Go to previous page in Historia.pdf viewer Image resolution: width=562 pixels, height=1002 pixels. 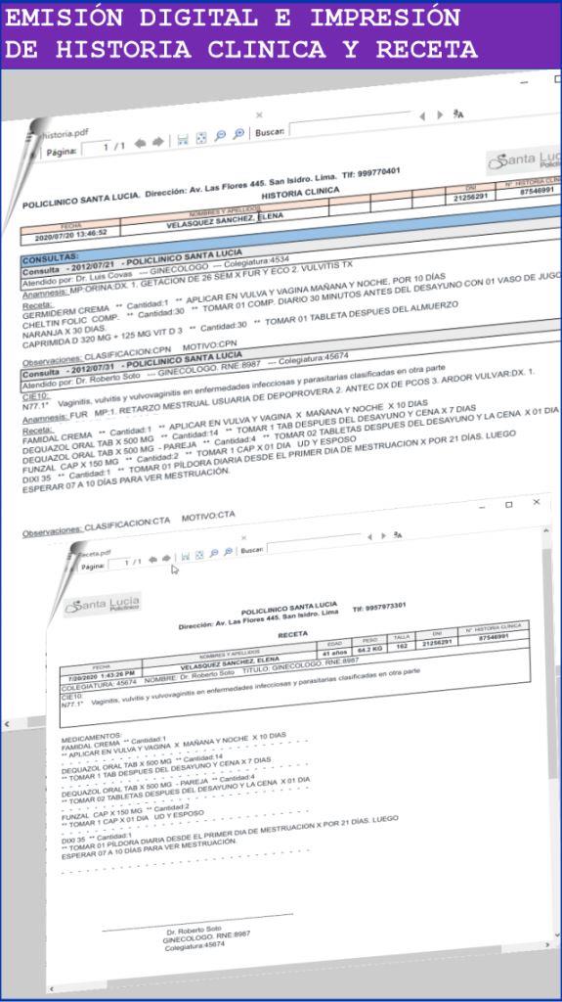(x=141, y=143)
